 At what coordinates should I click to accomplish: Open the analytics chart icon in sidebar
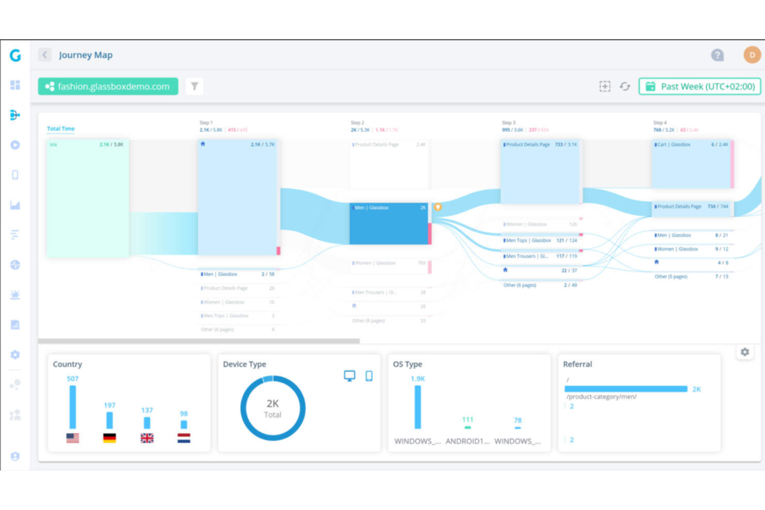click(14, 205)
